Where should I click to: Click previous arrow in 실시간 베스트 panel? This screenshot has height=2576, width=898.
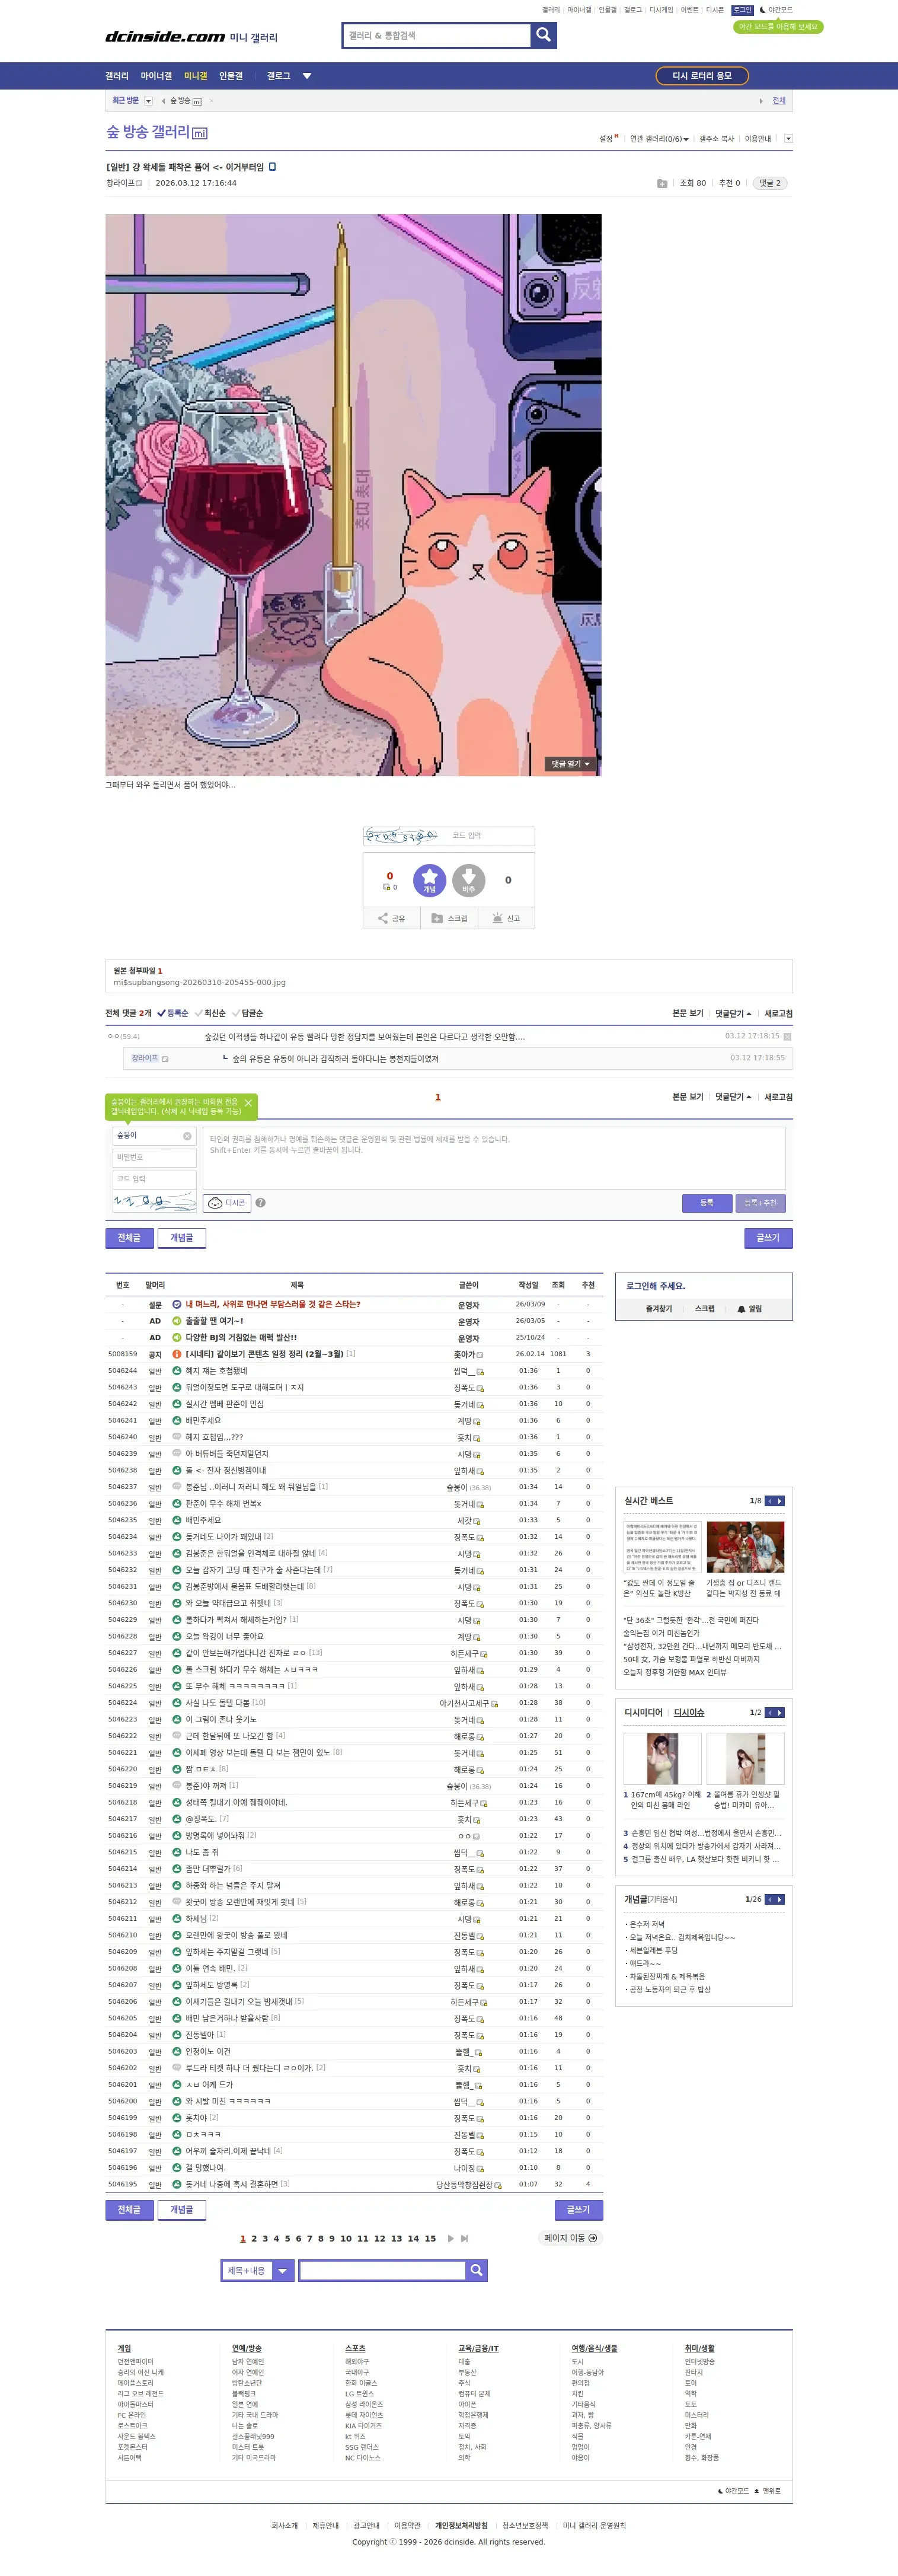tap(770, 1501)
